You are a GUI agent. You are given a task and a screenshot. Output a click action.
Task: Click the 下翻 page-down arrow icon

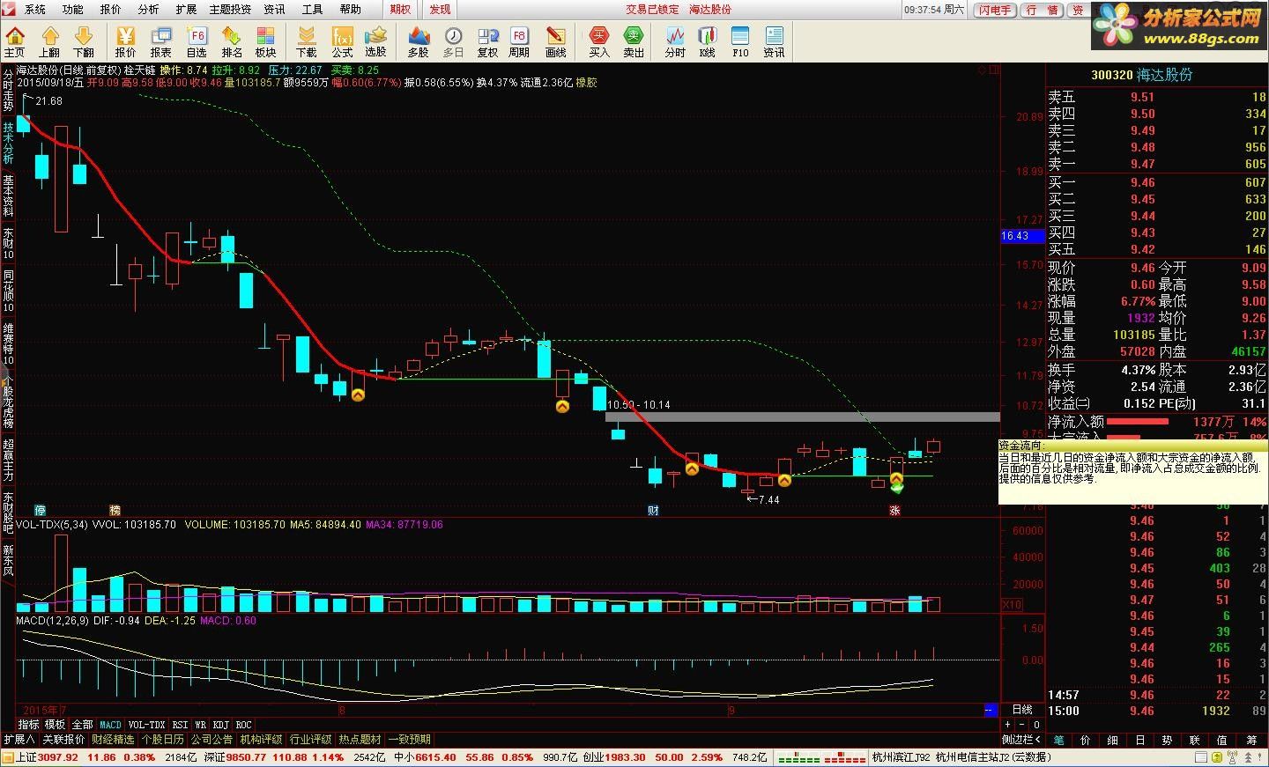pos(84,41)
